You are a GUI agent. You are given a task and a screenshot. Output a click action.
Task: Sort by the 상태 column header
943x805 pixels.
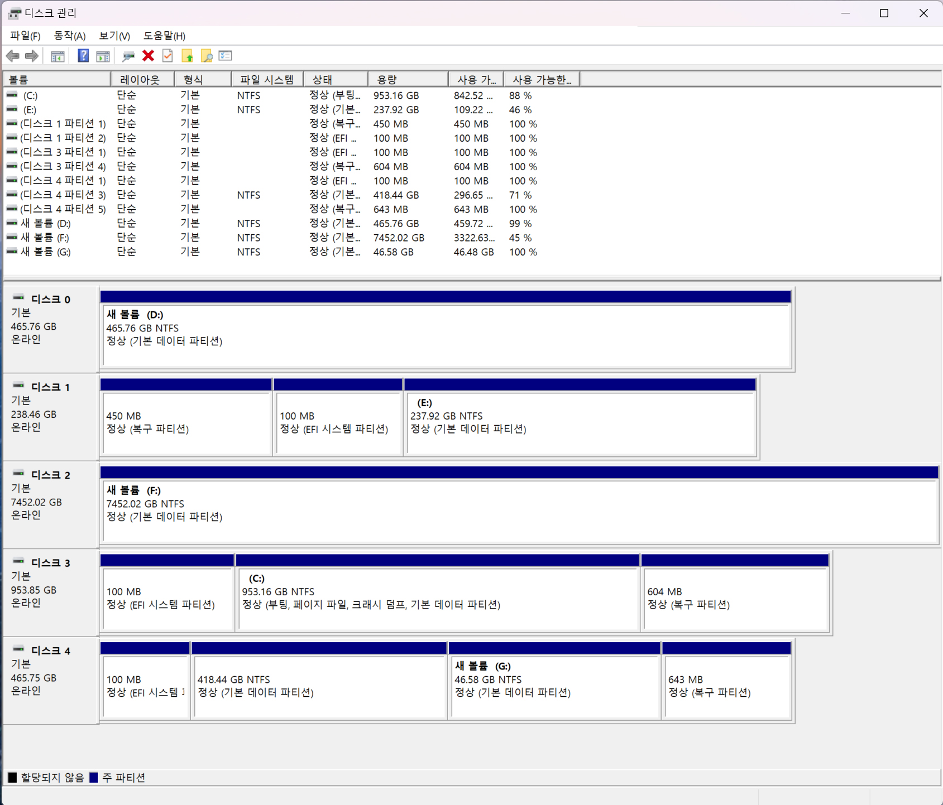pyautogui.click(x=336, y=80)
